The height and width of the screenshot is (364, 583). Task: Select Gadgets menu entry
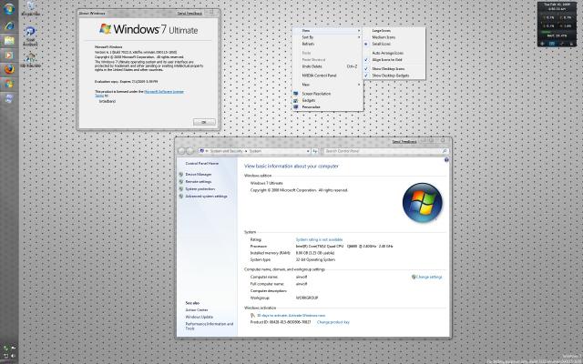[309, 100]
